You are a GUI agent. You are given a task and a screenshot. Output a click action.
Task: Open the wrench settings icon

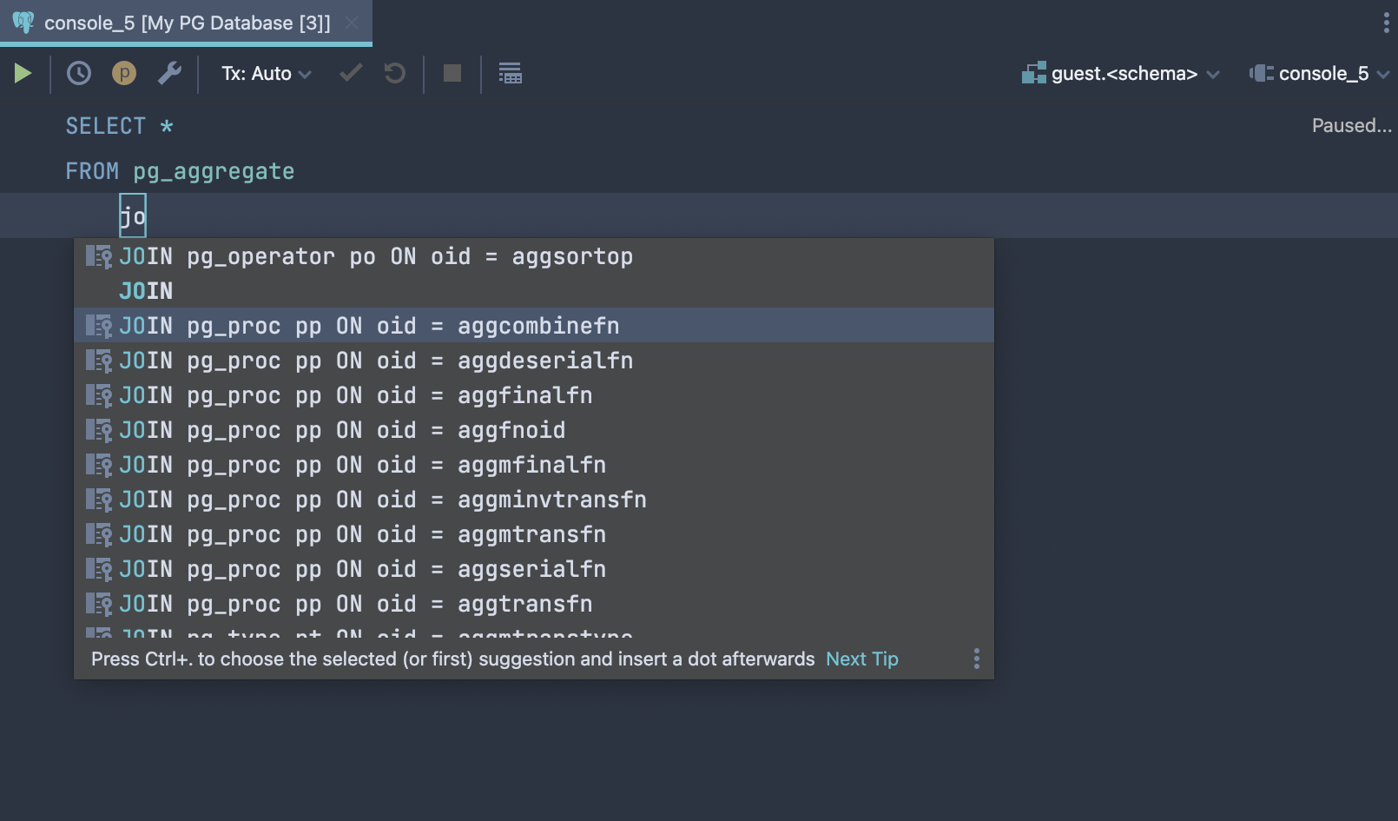pyautogui.click(x=169, y=74)
